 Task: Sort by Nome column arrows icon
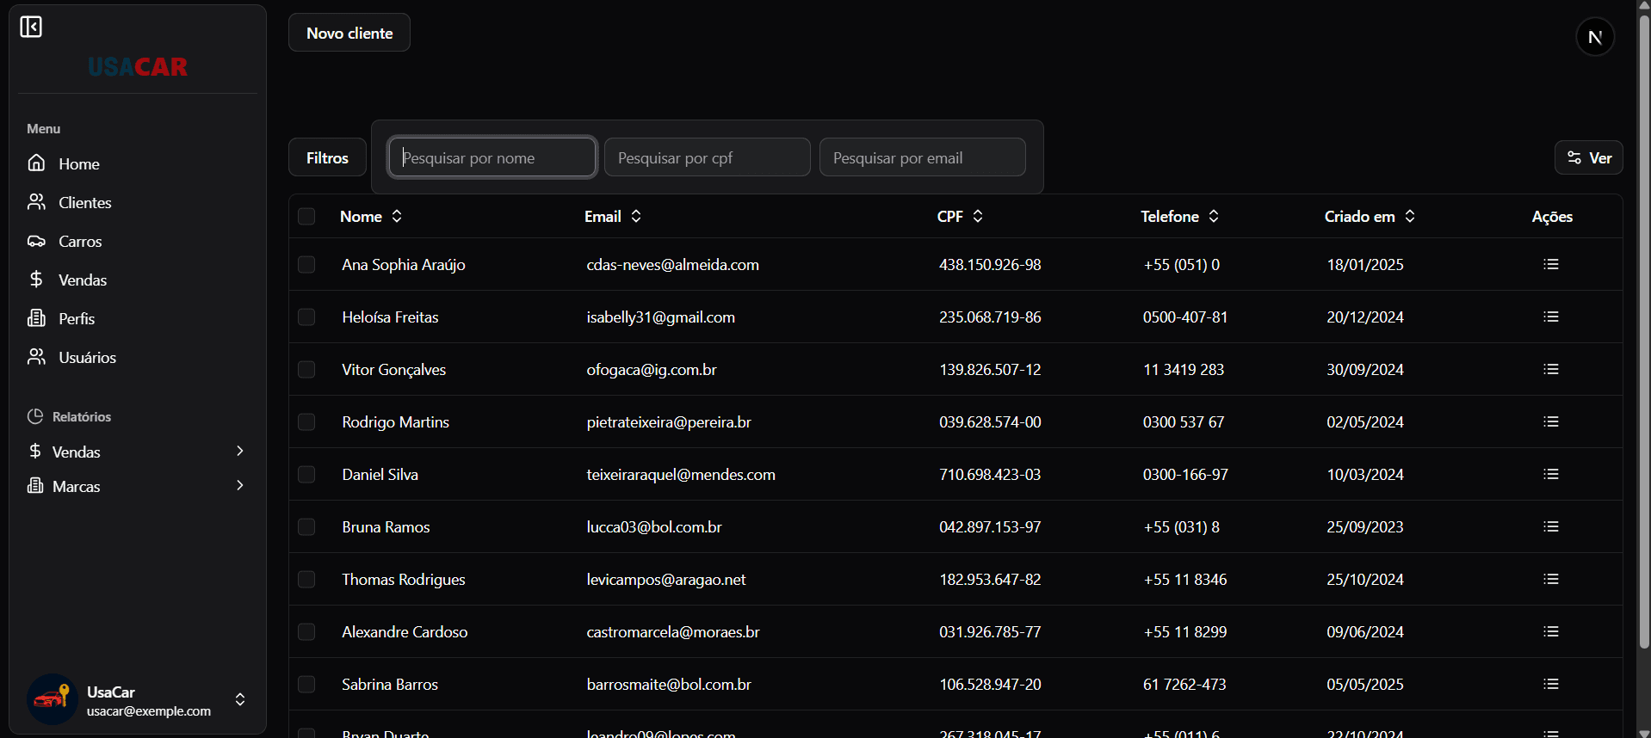pyautogui.click(x=397, y=217)
